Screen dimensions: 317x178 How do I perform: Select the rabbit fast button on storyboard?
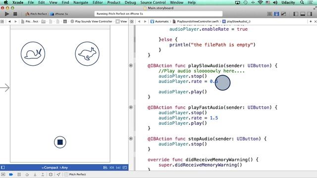pyautogui.click(x=87, y=54)
